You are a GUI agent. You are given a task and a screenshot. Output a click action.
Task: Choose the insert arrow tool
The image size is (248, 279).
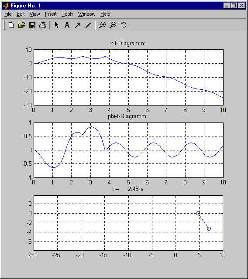pos(78,25)
